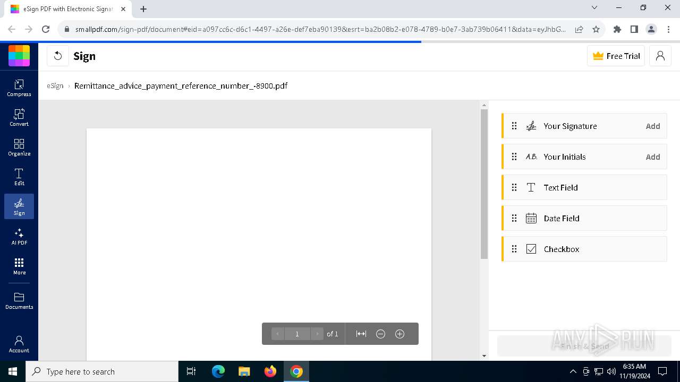Select the Date Field item
Viewport: 680px width, 382px height.
click(584, 219)
